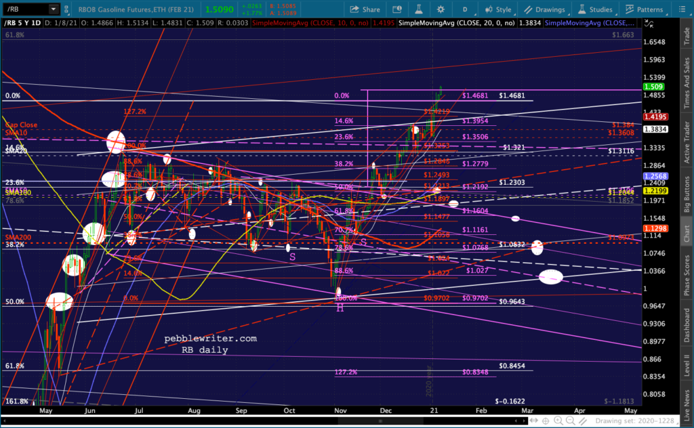The width and height of the screenshot is (694, 428).
Task: Open the Edit Studies flask icon
Action: [x=418, y=9]
